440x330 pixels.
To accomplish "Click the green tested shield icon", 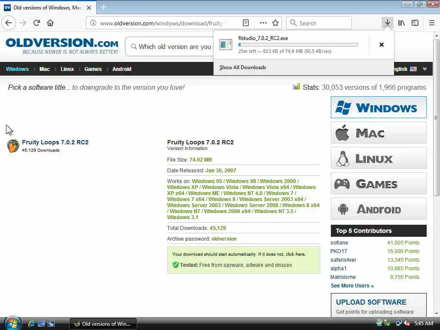I will pos(176,265).
